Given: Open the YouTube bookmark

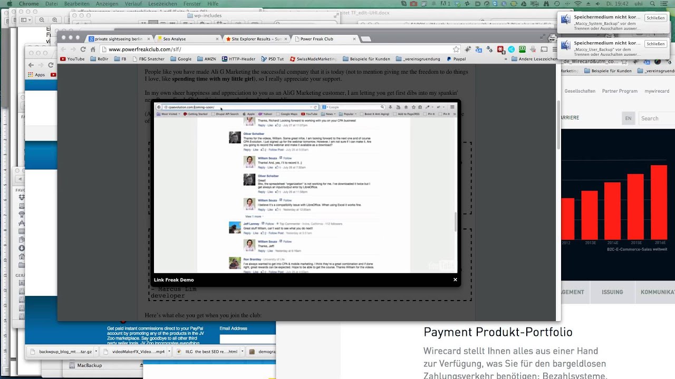Looking at the screenshot, I should pyautogui.click(x=72, y=59).
